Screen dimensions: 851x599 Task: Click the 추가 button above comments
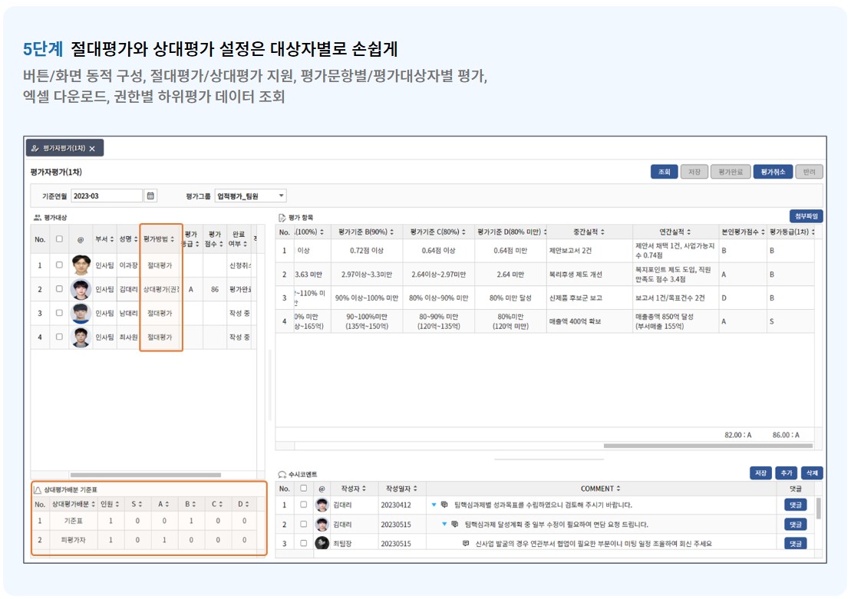point(787,473)
